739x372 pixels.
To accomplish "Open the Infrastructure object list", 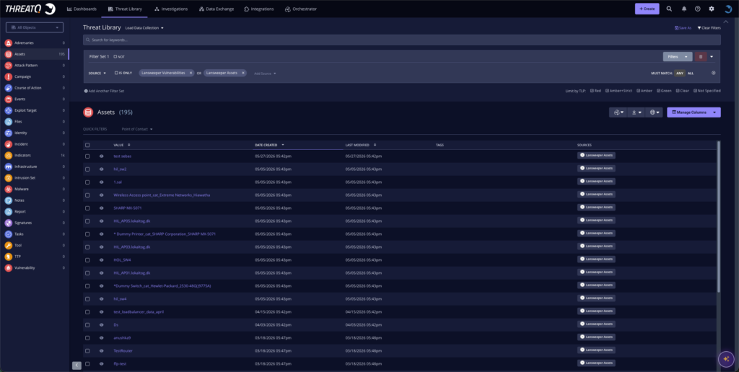I will (25, 167).
